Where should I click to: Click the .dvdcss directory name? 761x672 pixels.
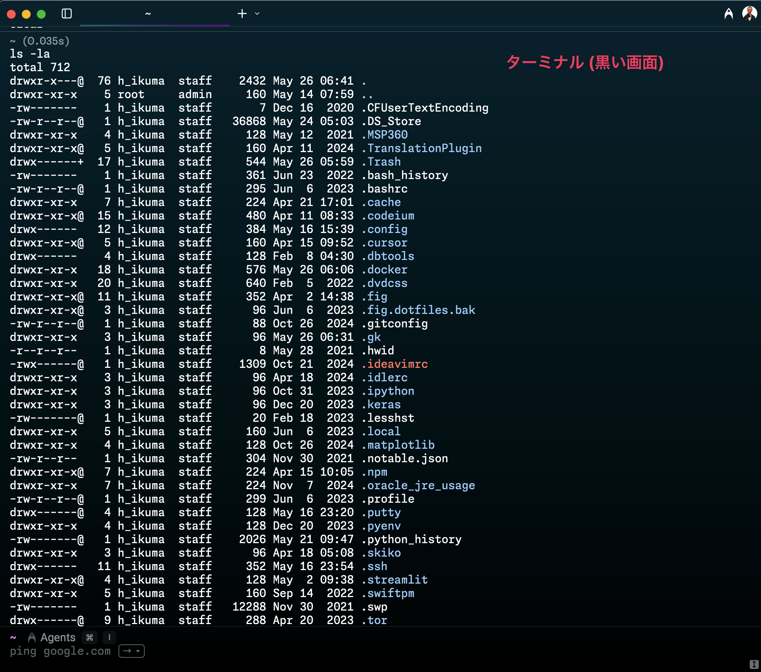tap(384, 283)
